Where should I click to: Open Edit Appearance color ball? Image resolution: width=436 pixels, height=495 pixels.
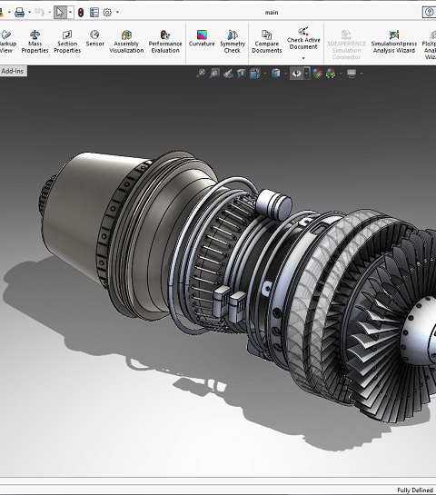pyautogui.click(x=317, y=74)
